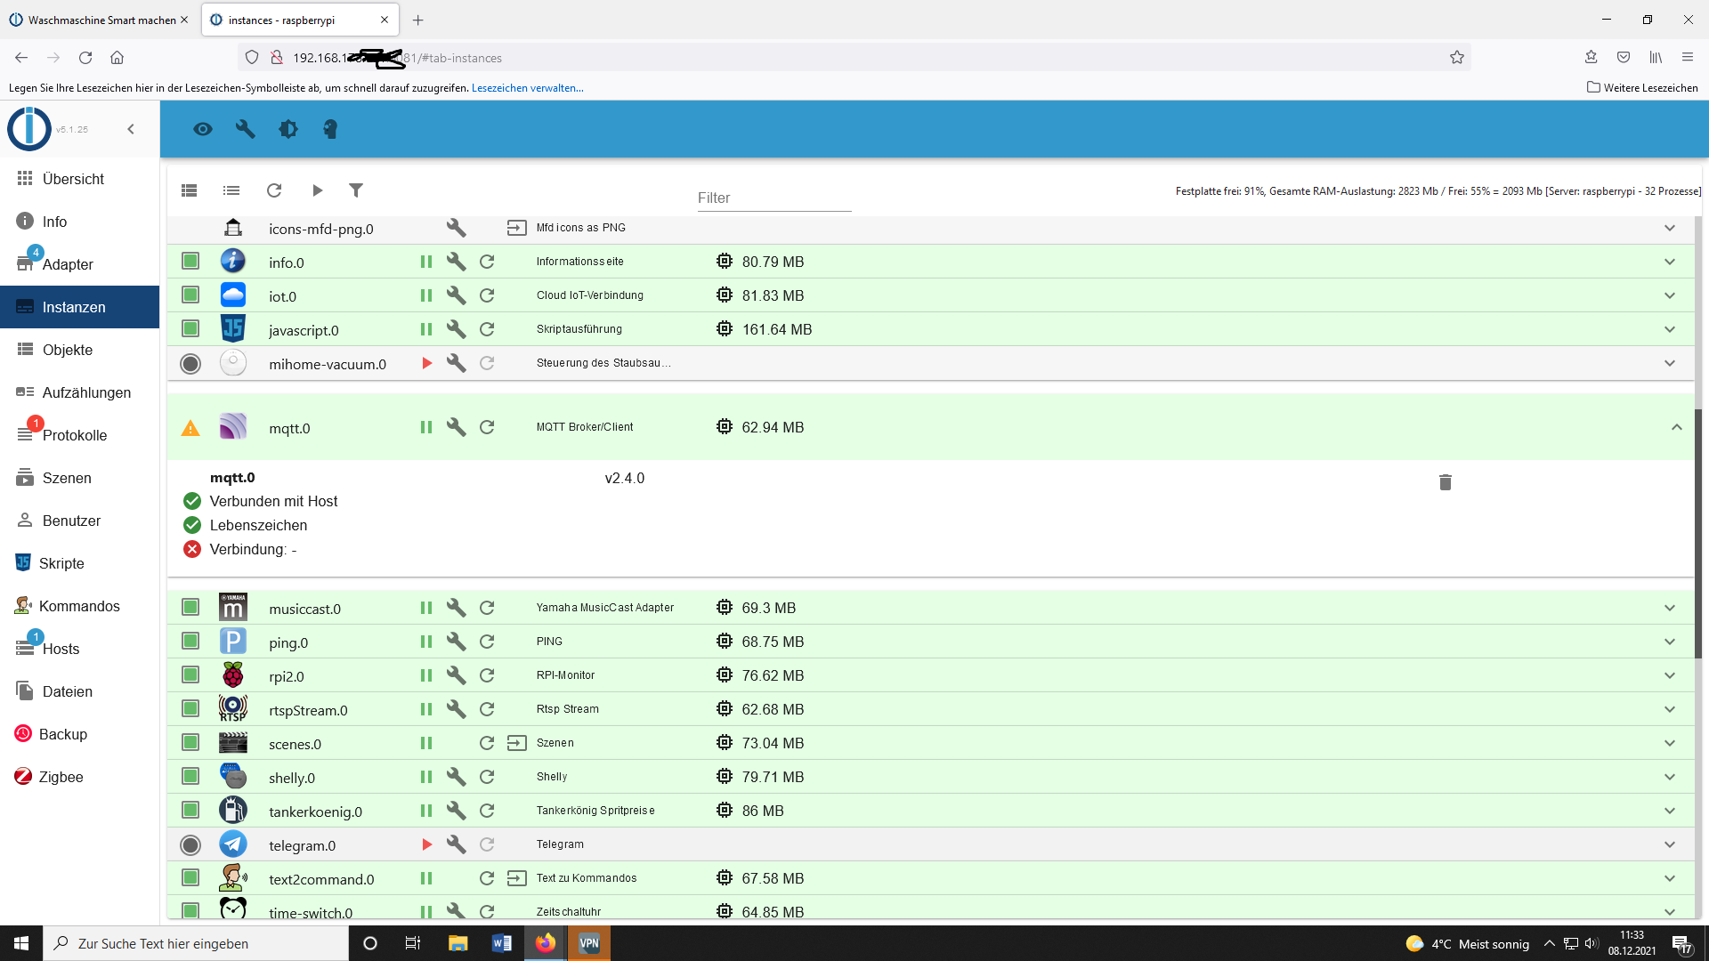Toggle iot.0 status checkbox

(x=190, y=295)
